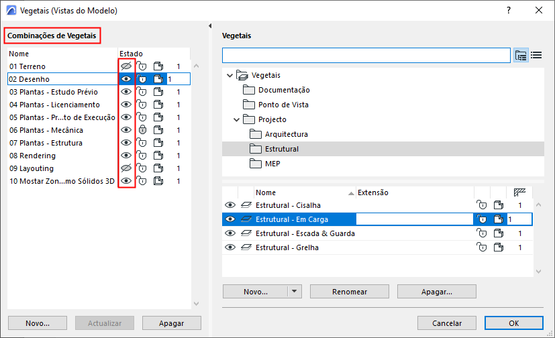Open the Novo dropdown arrow for layers

click(x=294, y=292)
